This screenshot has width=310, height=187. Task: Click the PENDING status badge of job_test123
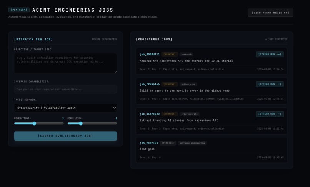coord(168,143)
